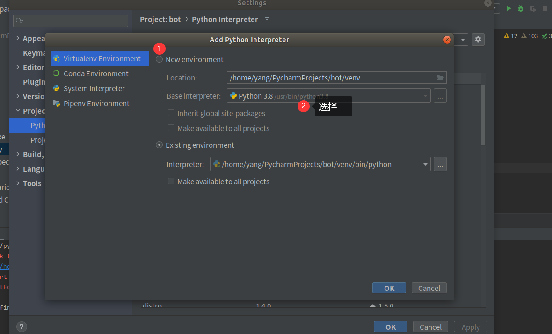
Task: Open the Base interpreter dropdown
Action: point(425,96)
